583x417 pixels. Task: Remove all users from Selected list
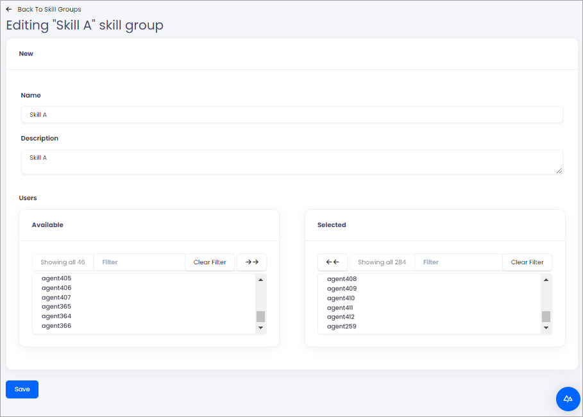click(333, 262)
